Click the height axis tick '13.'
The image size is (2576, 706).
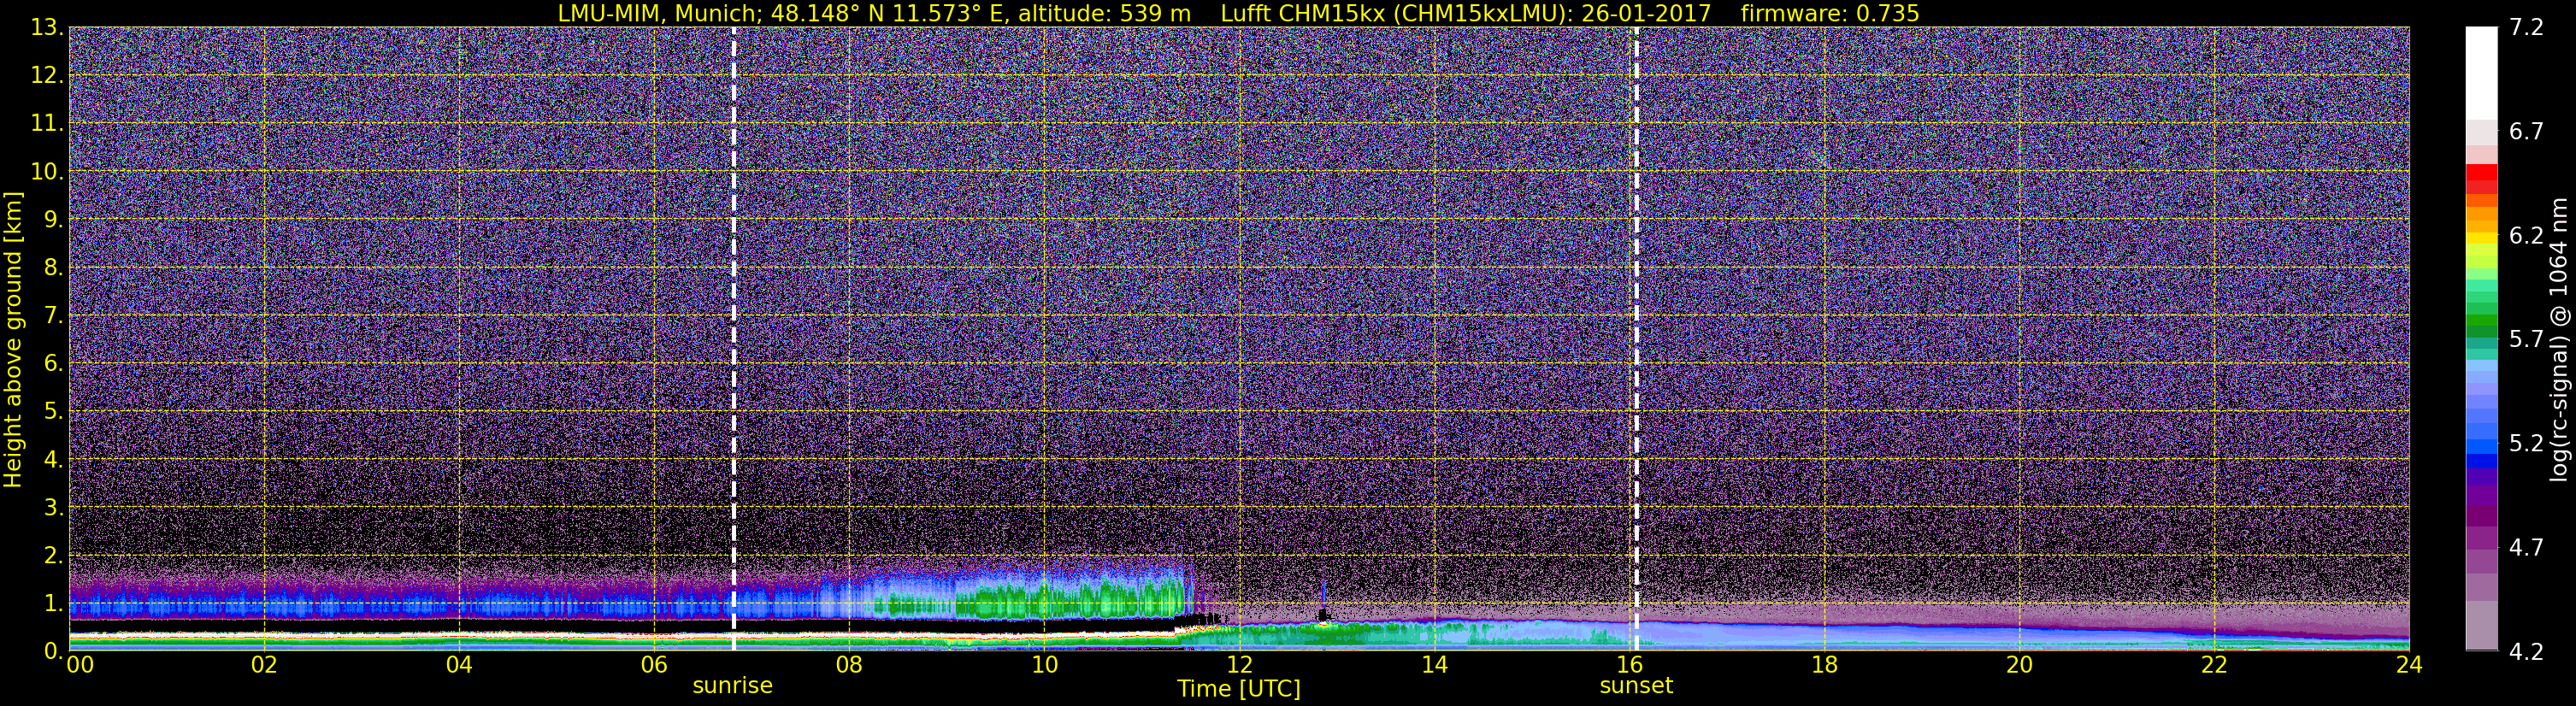point(47,28)
